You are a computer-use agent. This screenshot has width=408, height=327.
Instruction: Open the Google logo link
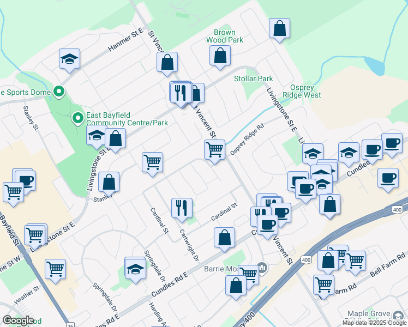(18, 320)
